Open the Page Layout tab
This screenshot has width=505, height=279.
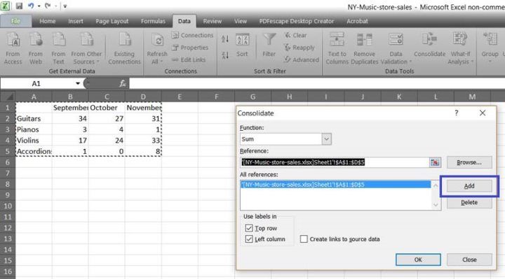(x=112, y=21)
